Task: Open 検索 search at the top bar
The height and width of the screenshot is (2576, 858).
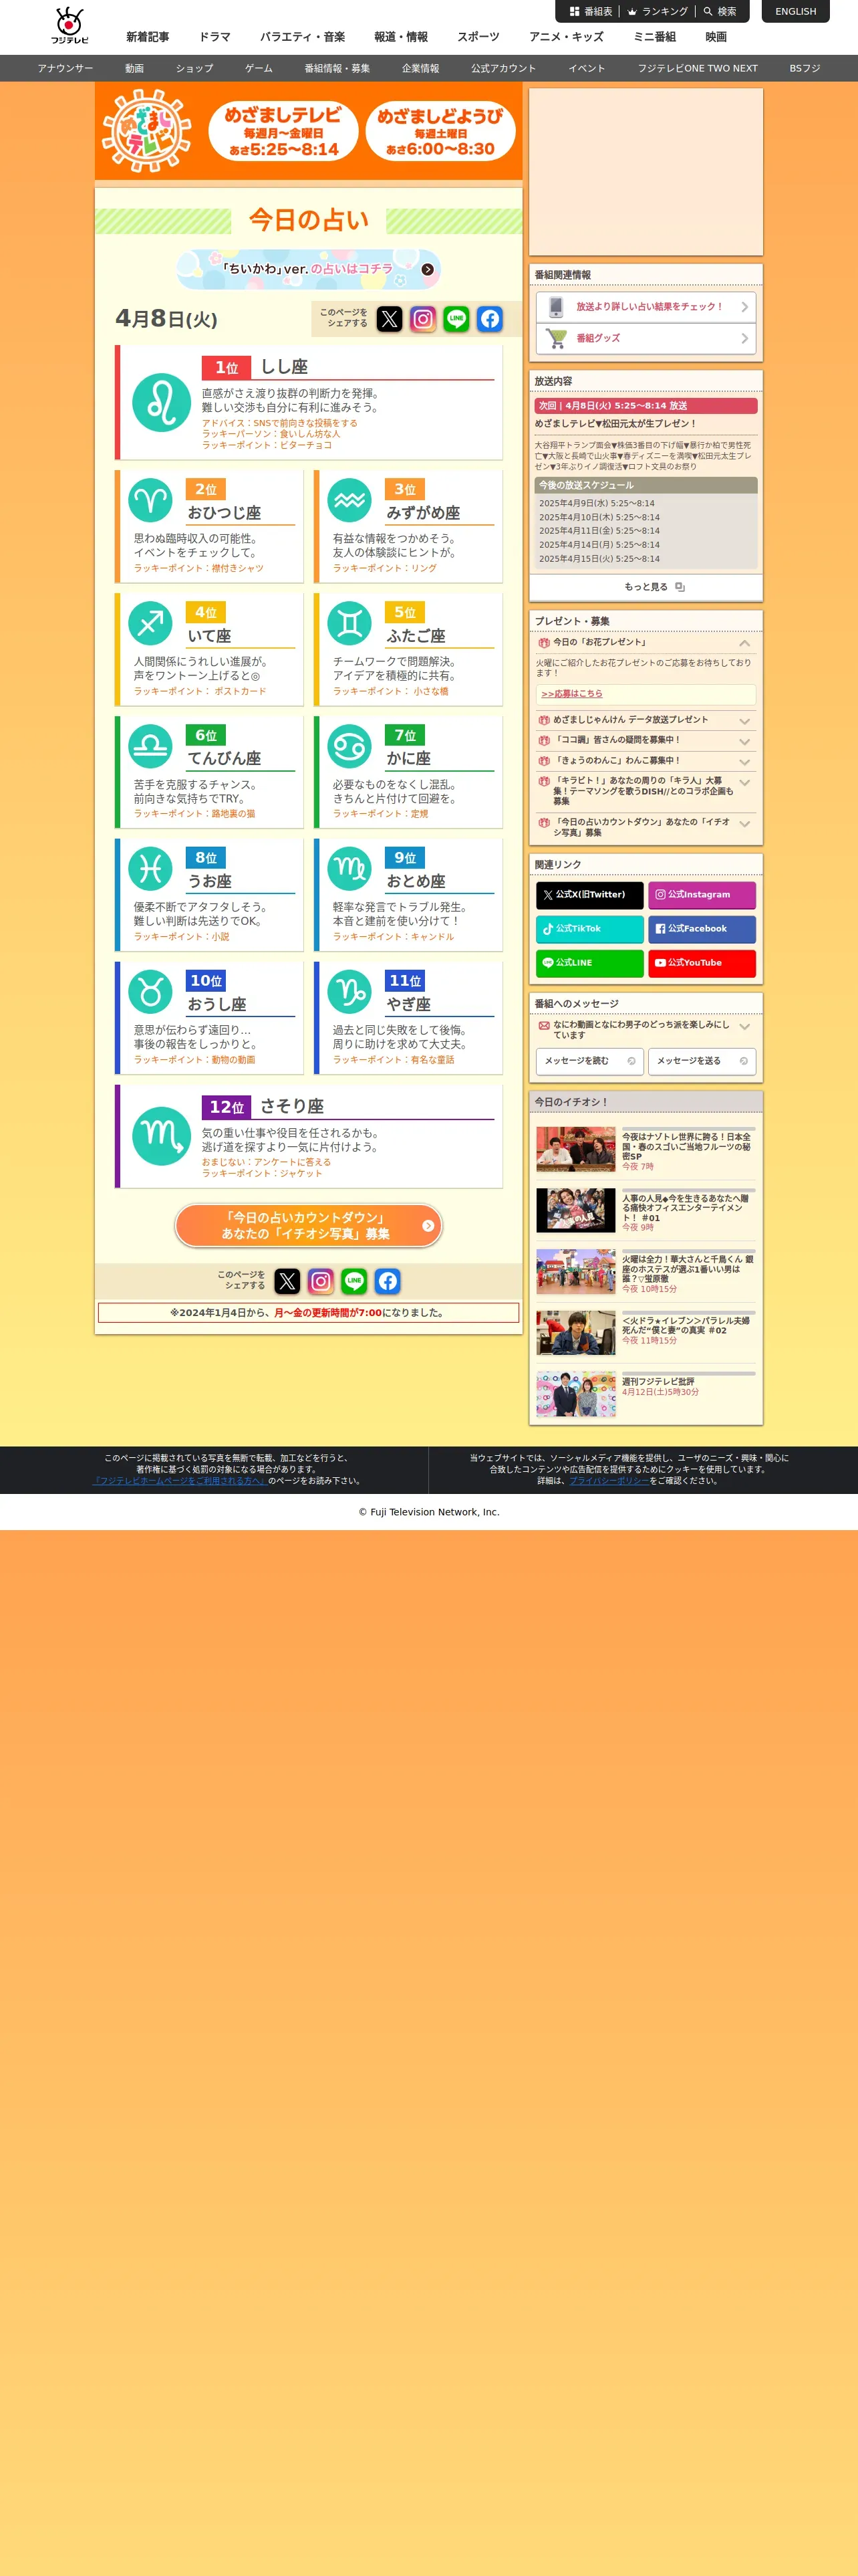Action: tap(720, 11)
